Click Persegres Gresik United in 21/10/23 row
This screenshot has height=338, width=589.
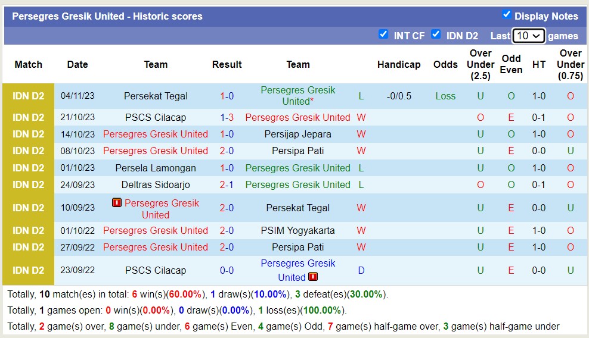pos(298,117)
